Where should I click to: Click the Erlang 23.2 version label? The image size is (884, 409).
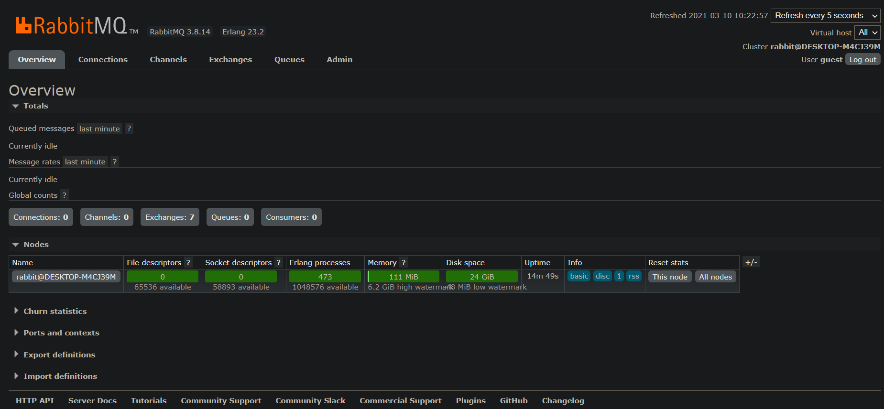click(243, 32)
